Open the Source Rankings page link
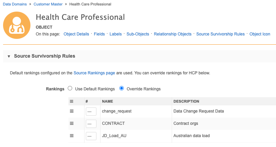Screen dimensions: 276x147 94,73
